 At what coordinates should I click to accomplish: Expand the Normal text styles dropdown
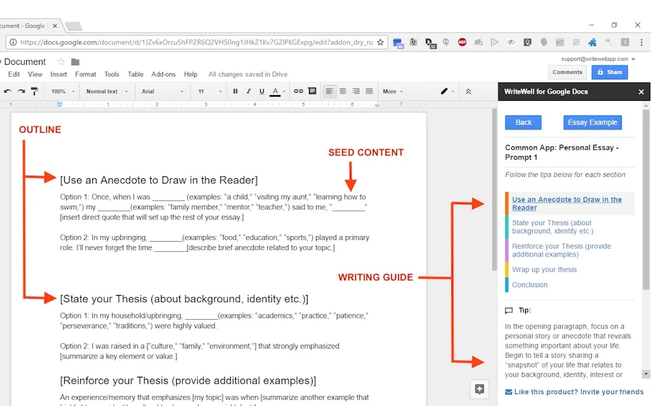coord(106,91)
